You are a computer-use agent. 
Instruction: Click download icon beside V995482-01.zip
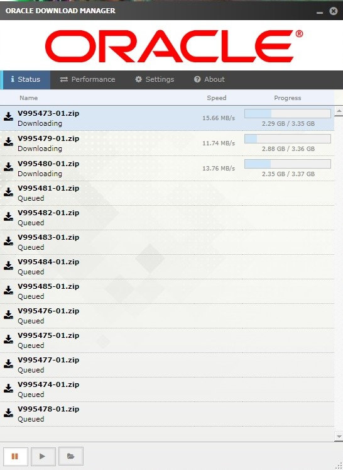click(x=8, y=216)
